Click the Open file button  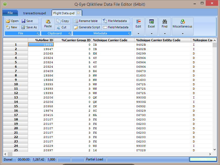pos(12,21)
